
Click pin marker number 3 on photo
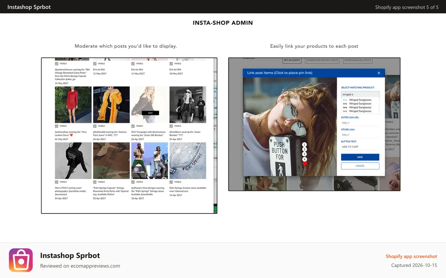[x=304, y=154]
